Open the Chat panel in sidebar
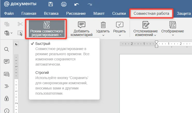The height and width of the screenshot is (113, 192). click(x=6, y=74)
